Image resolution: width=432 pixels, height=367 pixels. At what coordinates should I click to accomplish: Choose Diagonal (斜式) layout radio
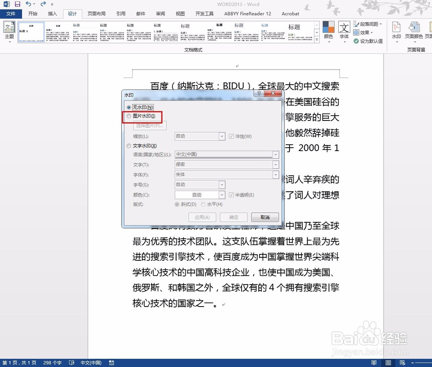coord(177,204)
